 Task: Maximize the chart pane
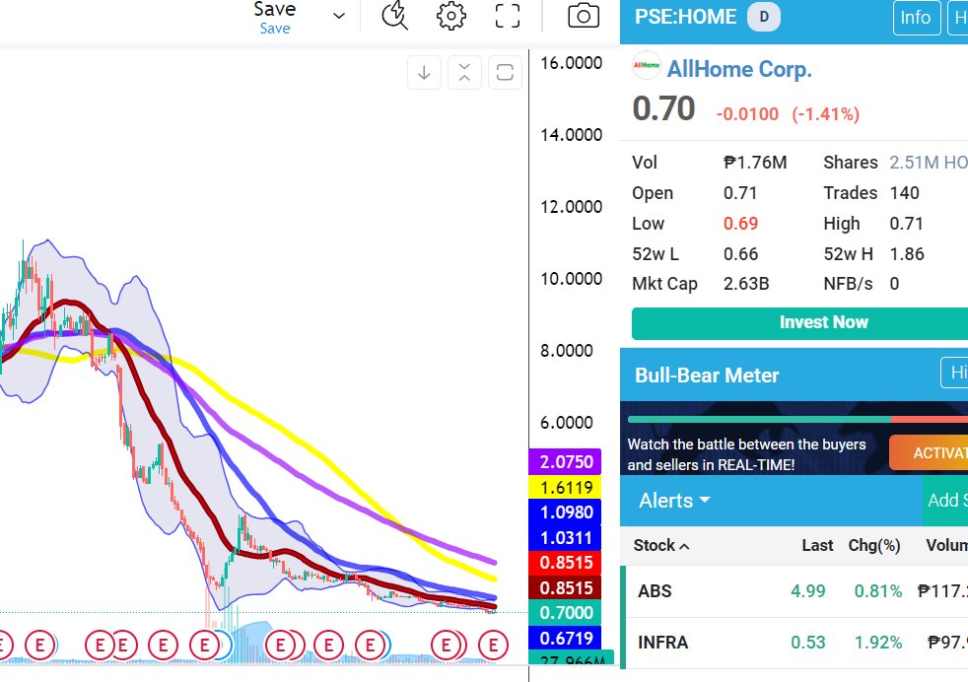(505, 73)
